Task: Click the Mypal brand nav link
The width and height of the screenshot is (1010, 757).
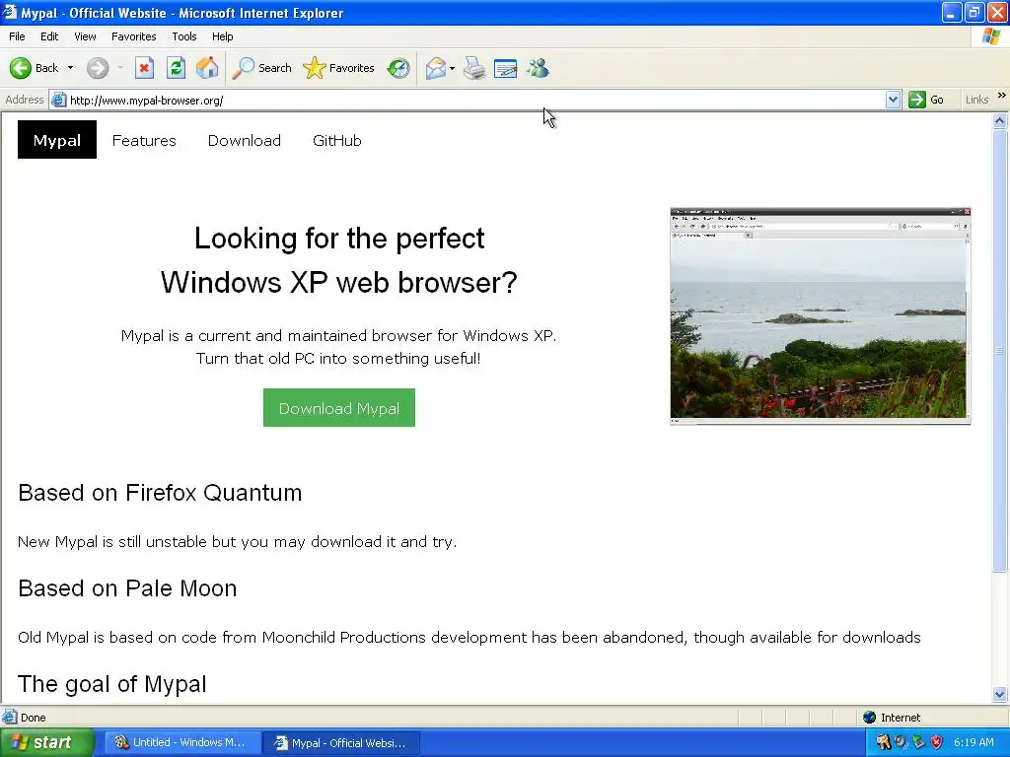Action: pos(56,140)
